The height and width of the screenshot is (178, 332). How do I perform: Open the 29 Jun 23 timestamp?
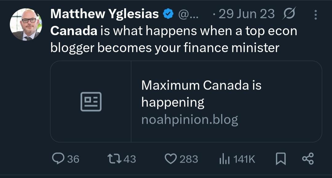tap(247, 14)
